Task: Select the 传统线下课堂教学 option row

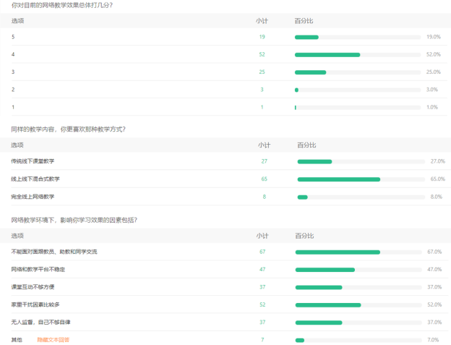Action: (x=33, y=161)
